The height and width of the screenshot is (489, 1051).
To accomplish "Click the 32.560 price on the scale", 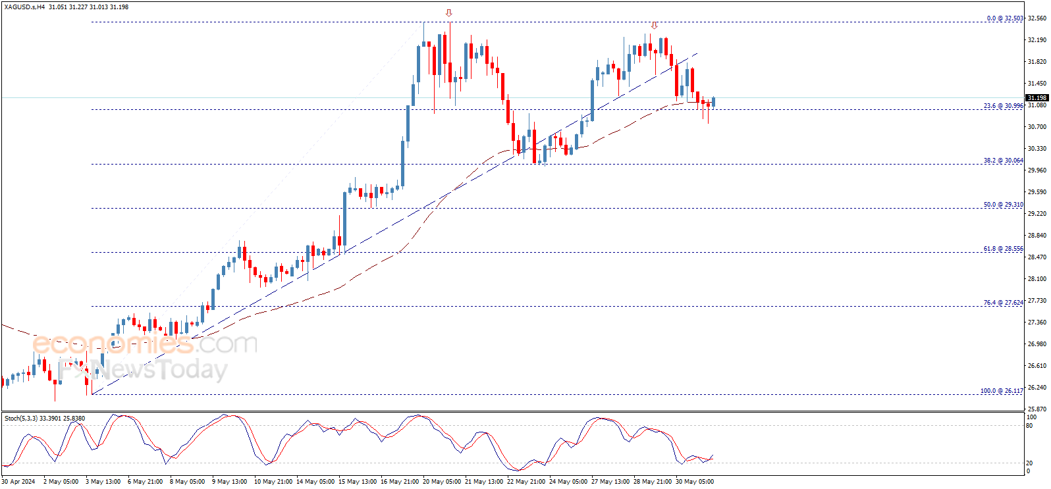I will click(1037, 18).
